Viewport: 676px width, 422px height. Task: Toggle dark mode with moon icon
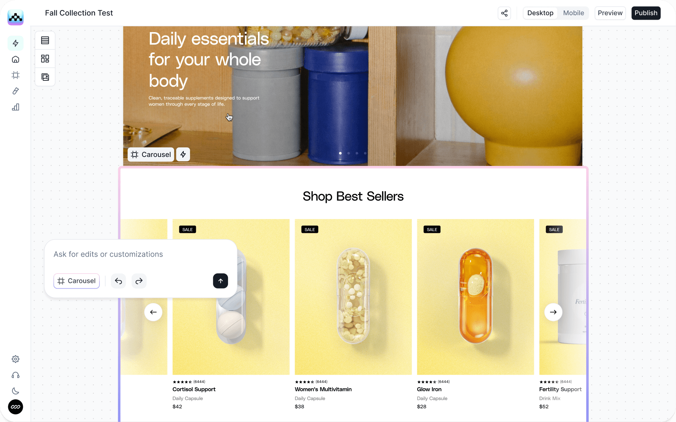pyautogui.click(x=16, y=391)
